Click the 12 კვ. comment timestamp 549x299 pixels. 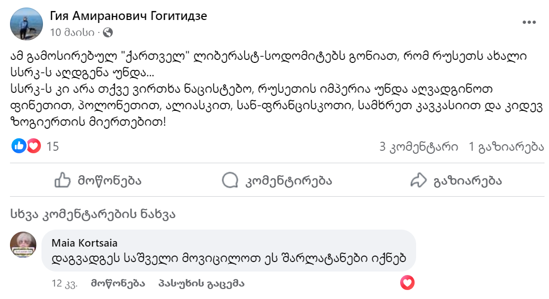tap(64, 284)
